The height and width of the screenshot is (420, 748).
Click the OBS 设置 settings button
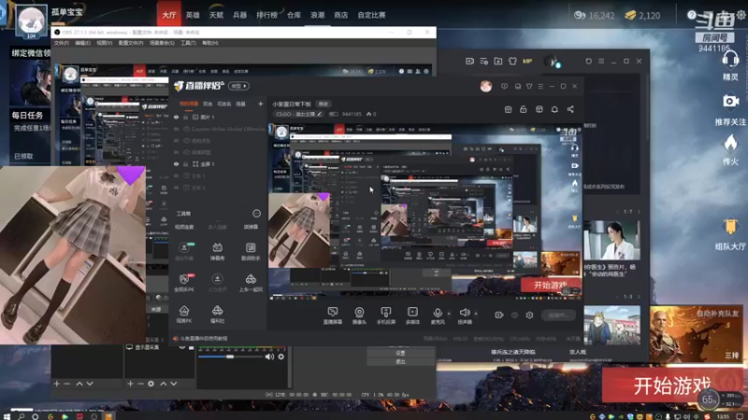[401, 353]
